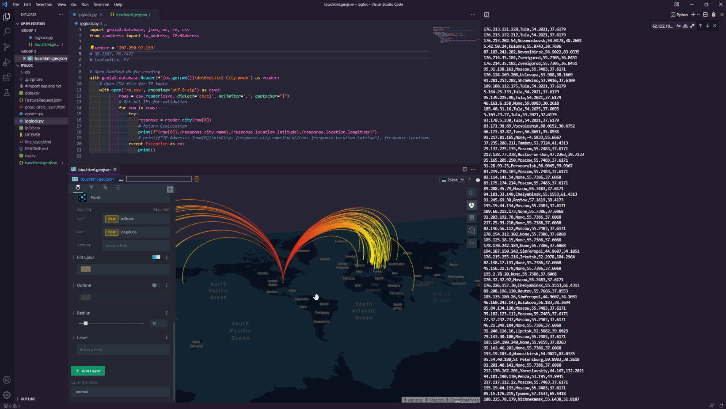Click the coffee cup icon near Save

[478, 180]
